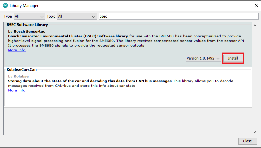Click the Type dropdown chevron arrow
Viewport: 261px width, 148px height.
click(42, 17)
